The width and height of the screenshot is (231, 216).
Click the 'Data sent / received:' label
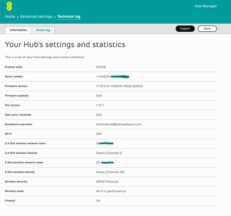pos(18,115)
